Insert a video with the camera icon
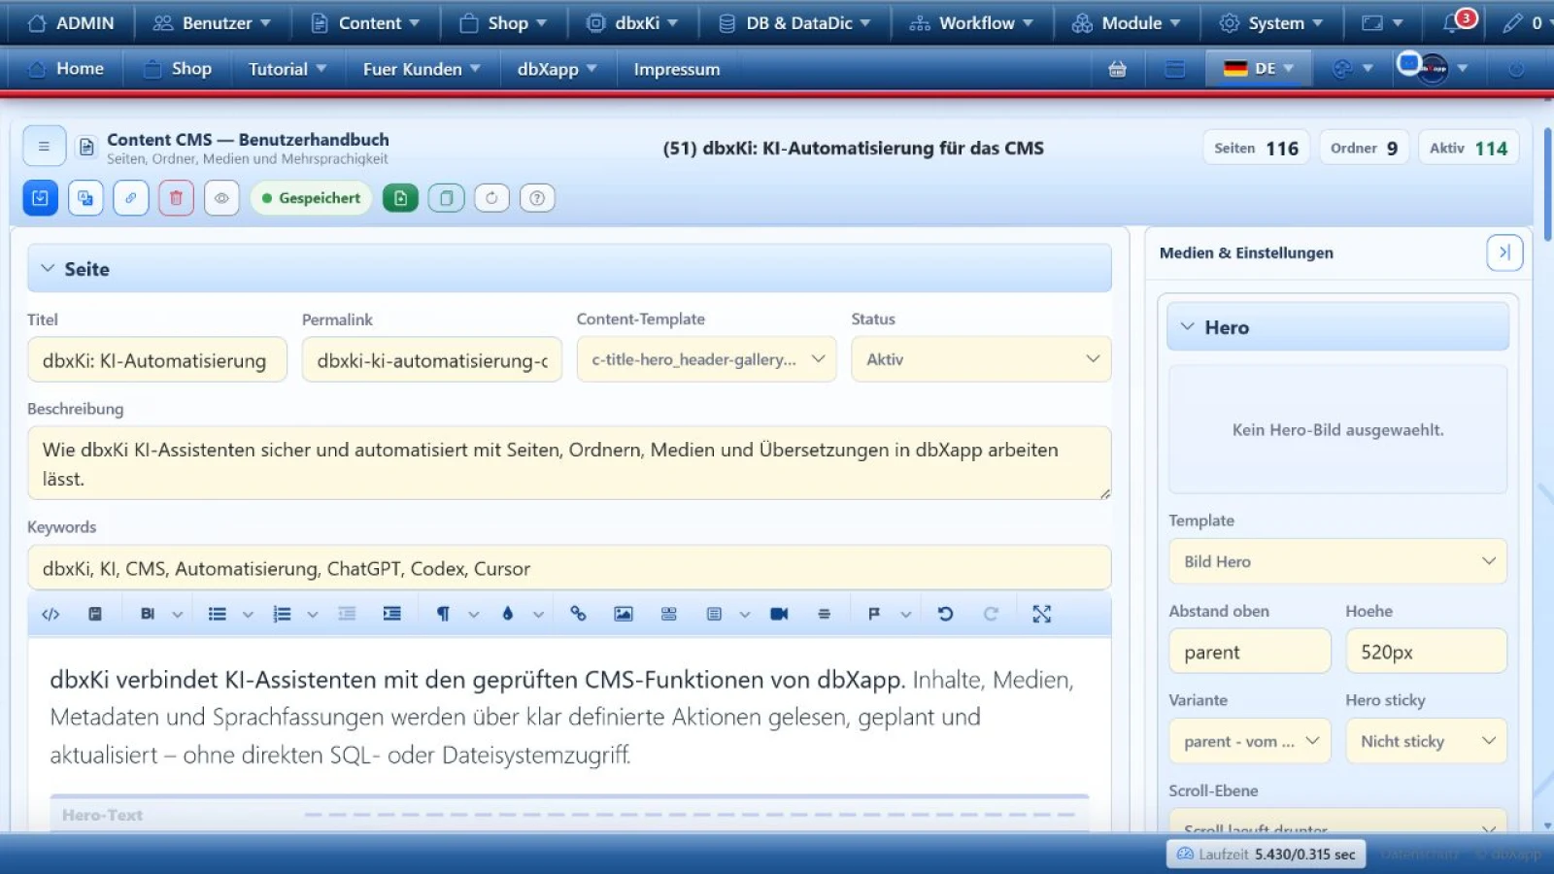The width and height of the screenshot is (1554, 874). click(779, 614)
